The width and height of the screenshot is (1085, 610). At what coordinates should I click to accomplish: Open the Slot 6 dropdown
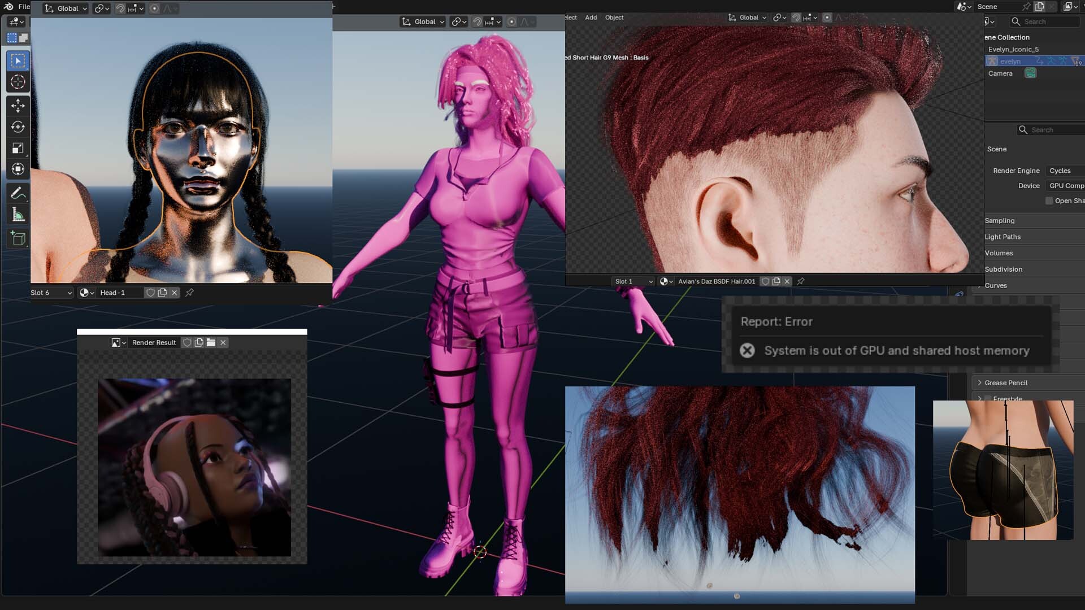click(51, 293)
